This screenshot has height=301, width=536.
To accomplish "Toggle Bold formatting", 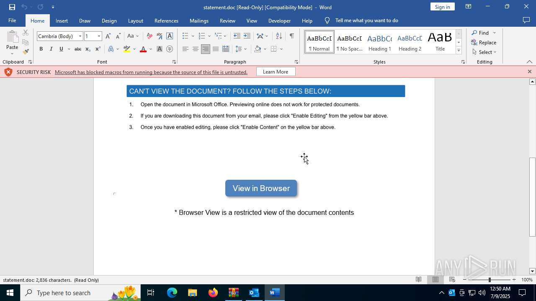I will [41, 49].
